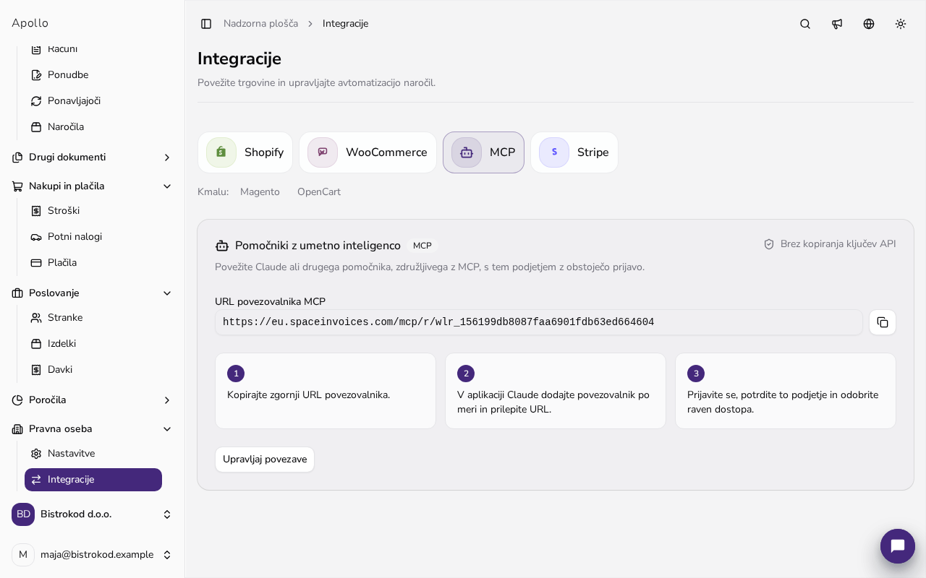Click the MCP connector URL field
The height and width of the screenshot is (578, 926).
tap(539, 322)
